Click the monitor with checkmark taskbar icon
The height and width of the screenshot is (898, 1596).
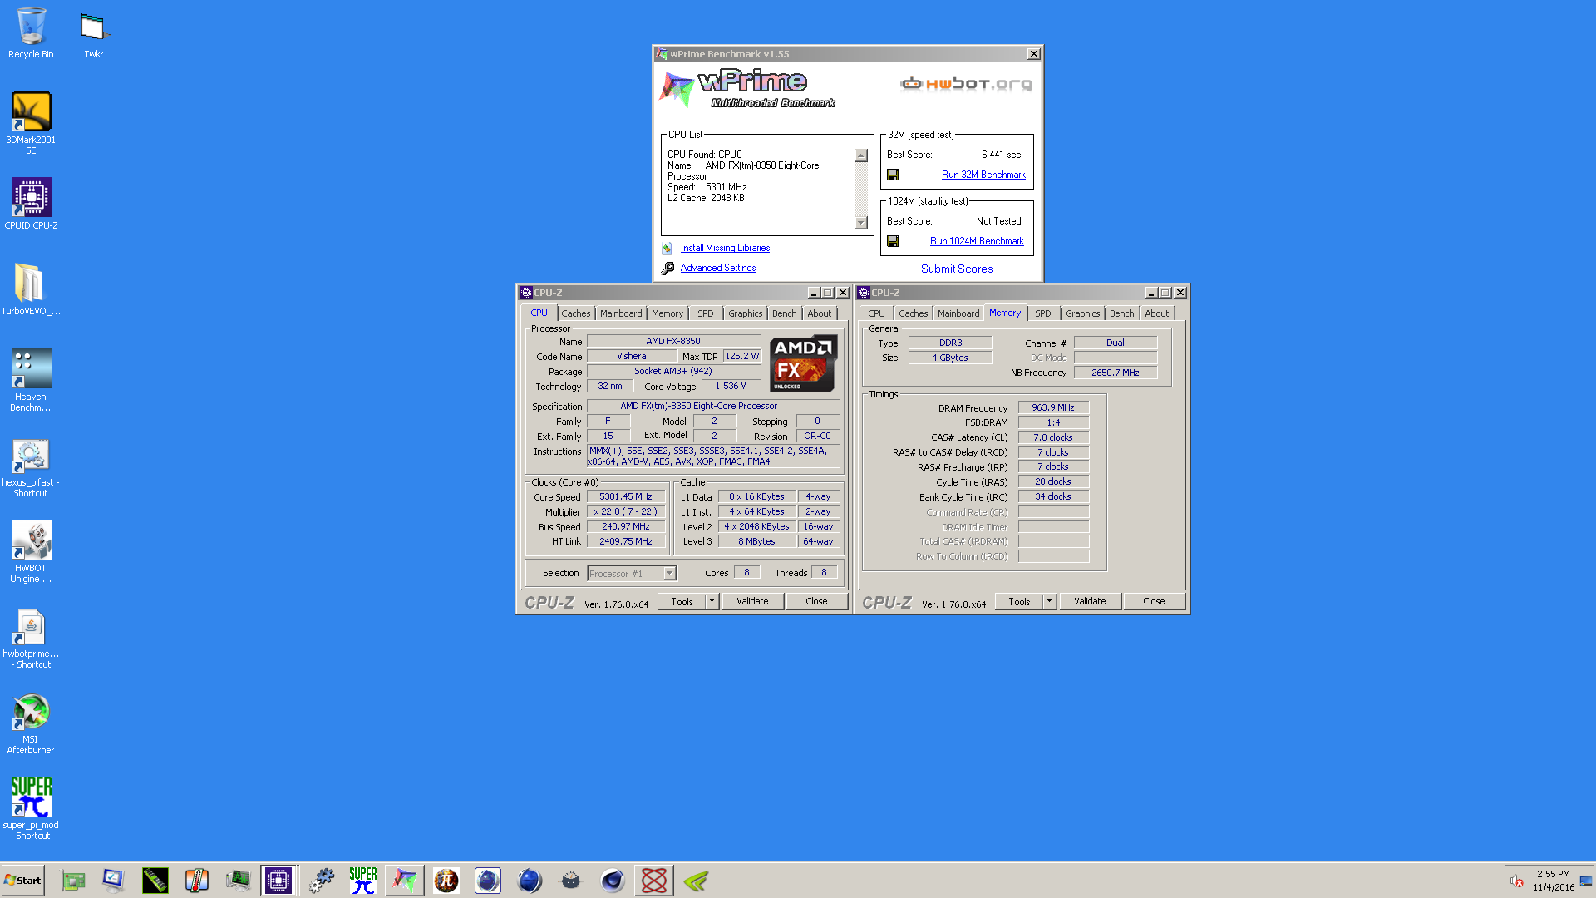114,881
